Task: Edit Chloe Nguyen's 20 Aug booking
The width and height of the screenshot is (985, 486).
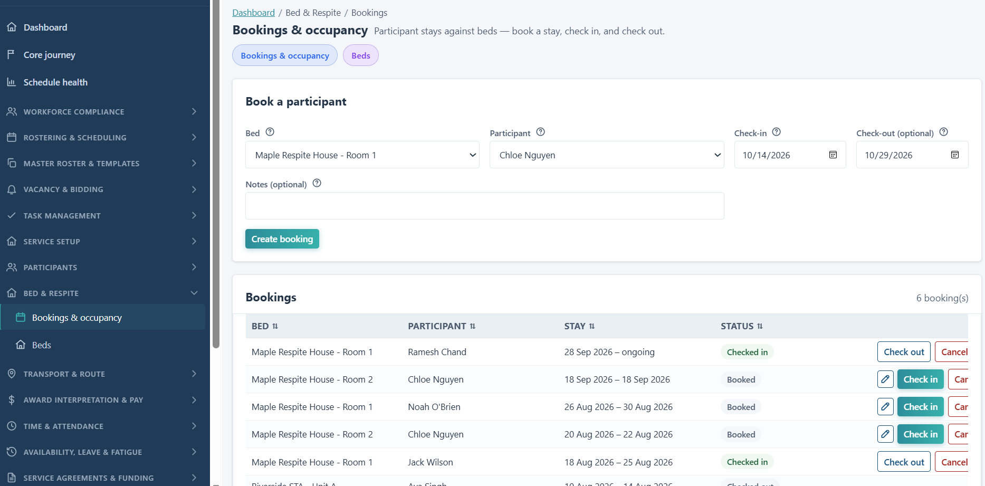Action: pyautogui.click(x=885, y=434)
